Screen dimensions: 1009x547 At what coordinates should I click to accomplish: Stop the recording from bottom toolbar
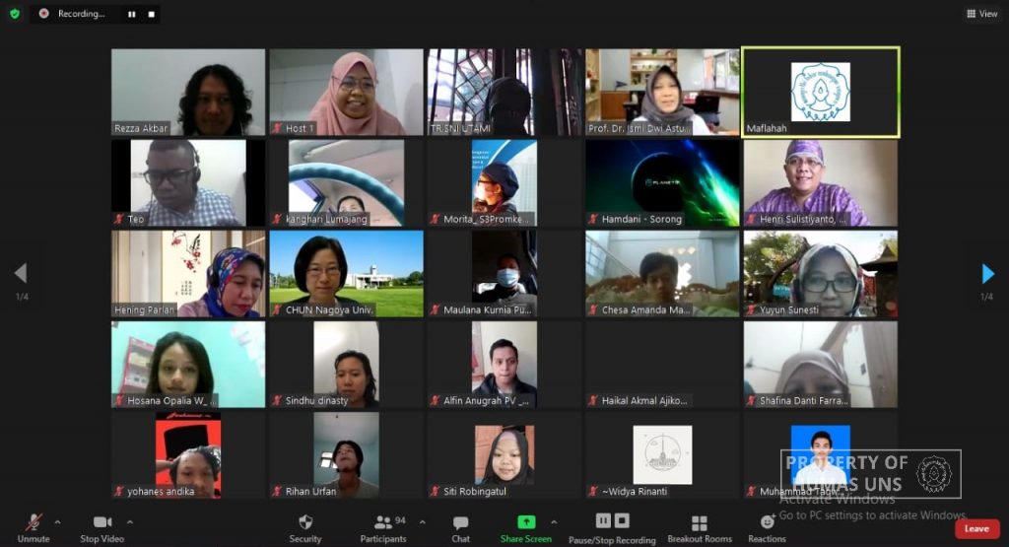(622, 520)
